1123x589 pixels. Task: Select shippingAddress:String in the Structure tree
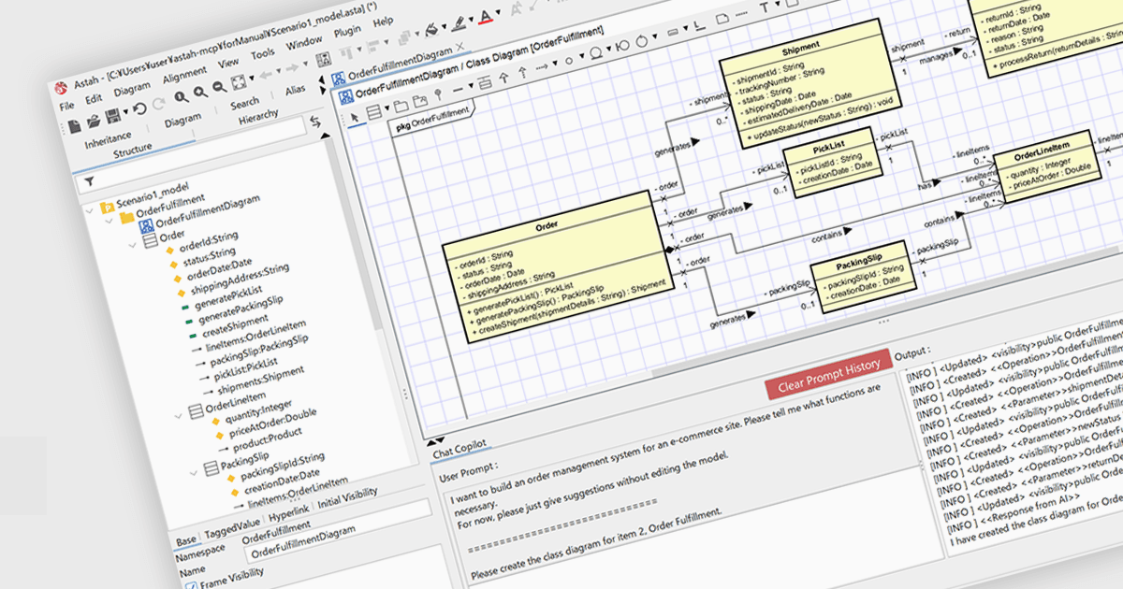[x=239, y=280]
